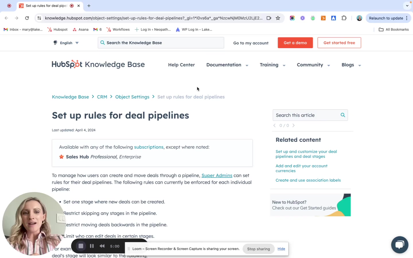Pause the Loom recording
The image size is (413, 258).
pos(92,246)
